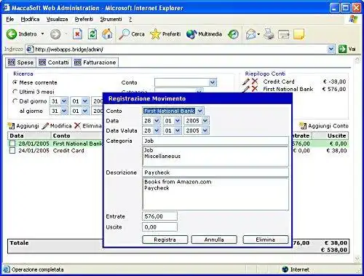The image size is (364, 276).
Task: Select the Ultimi 3 mesi radio button
Action: (x=15, y=92)
